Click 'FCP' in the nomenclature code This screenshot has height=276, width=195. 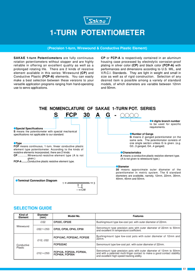[71, 115]
